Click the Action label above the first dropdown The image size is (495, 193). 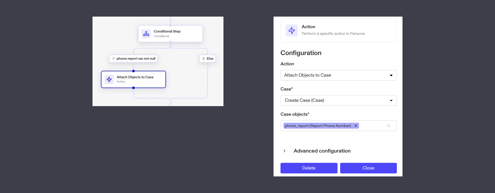pos(287,64)
